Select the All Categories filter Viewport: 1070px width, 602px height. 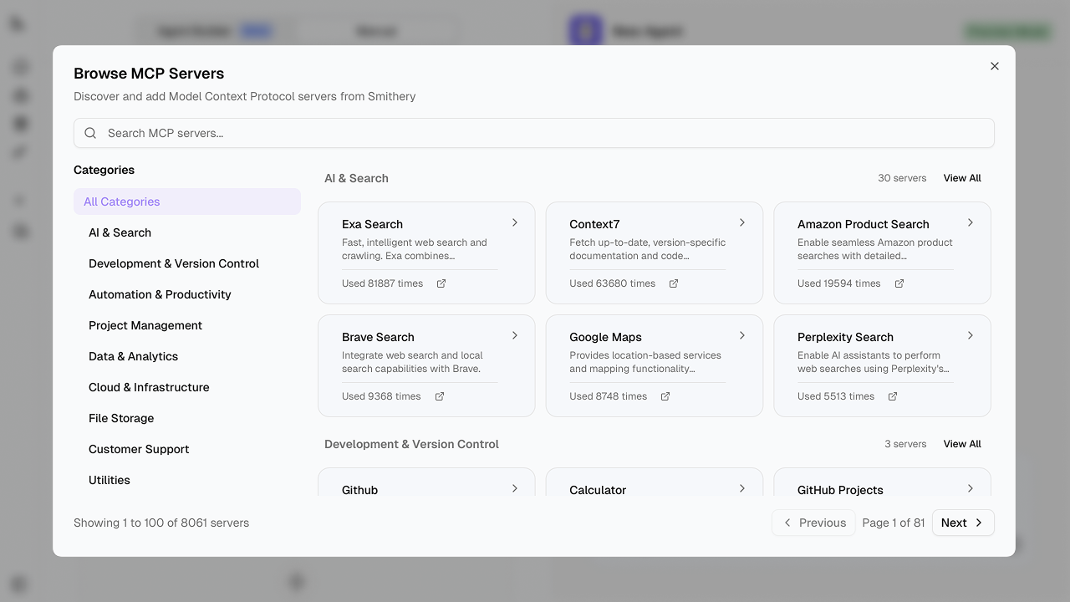[186, 202]
